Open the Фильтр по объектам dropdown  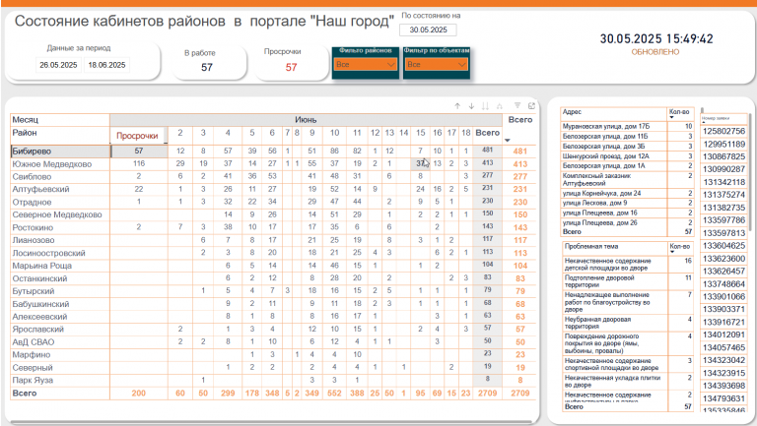point(436,65)
